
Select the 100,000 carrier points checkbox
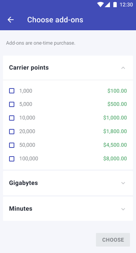(12, 159)
